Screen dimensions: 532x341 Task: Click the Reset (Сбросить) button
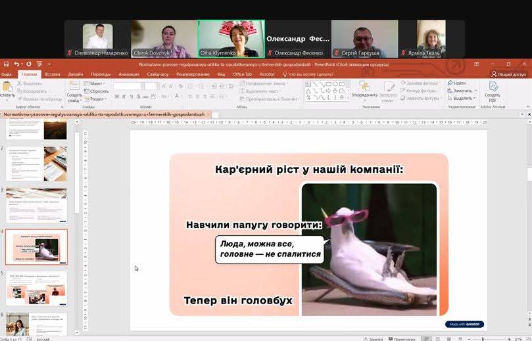tap(98, 91)
